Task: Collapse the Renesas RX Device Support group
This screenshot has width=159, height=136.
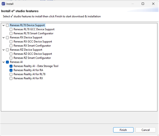Action: [3, 38]
